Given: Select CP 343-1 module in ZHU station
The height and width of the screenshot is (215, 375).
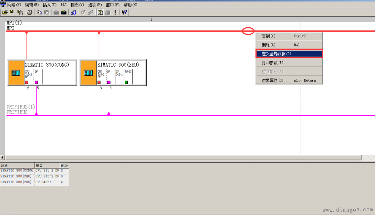Looking at the screenshot, I should (x=120, y=77).
